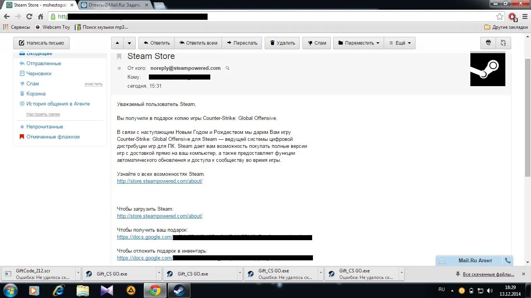Go to previous message with up arrow

tap(117, 43)
